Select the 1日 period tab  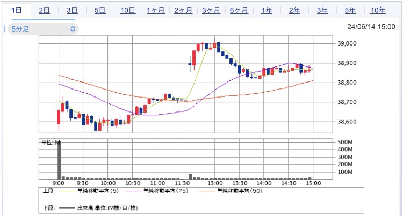17,10
